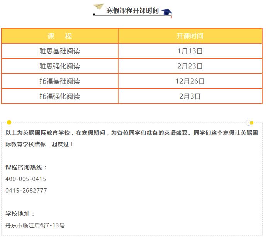Click the date 12月26日

click(x=190, y=81)
